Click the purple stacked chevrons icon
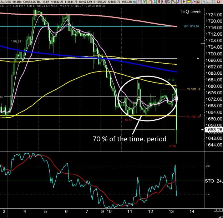 139,2
